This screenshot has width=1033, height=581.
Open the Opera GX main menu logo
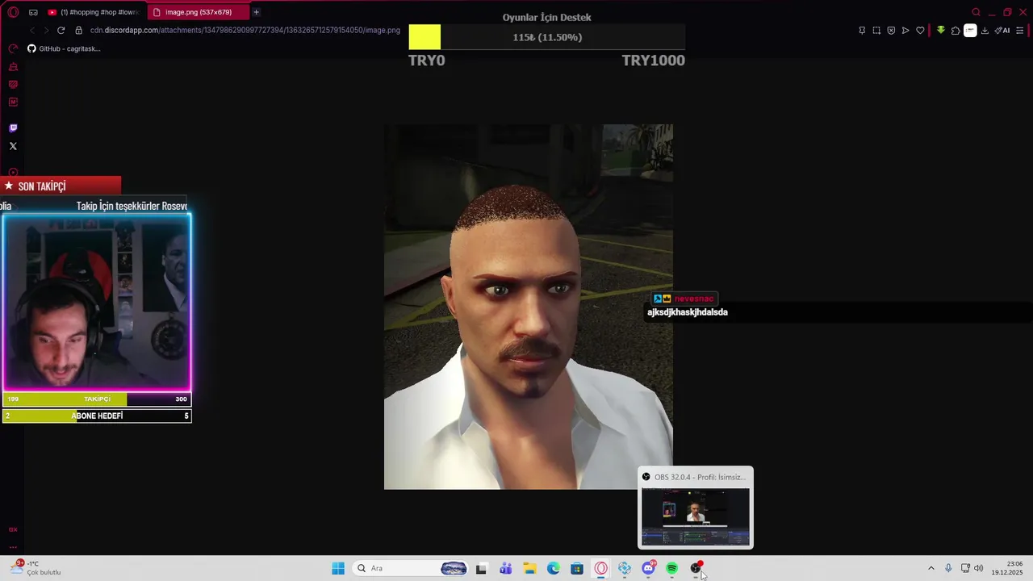tap(13, 12)
